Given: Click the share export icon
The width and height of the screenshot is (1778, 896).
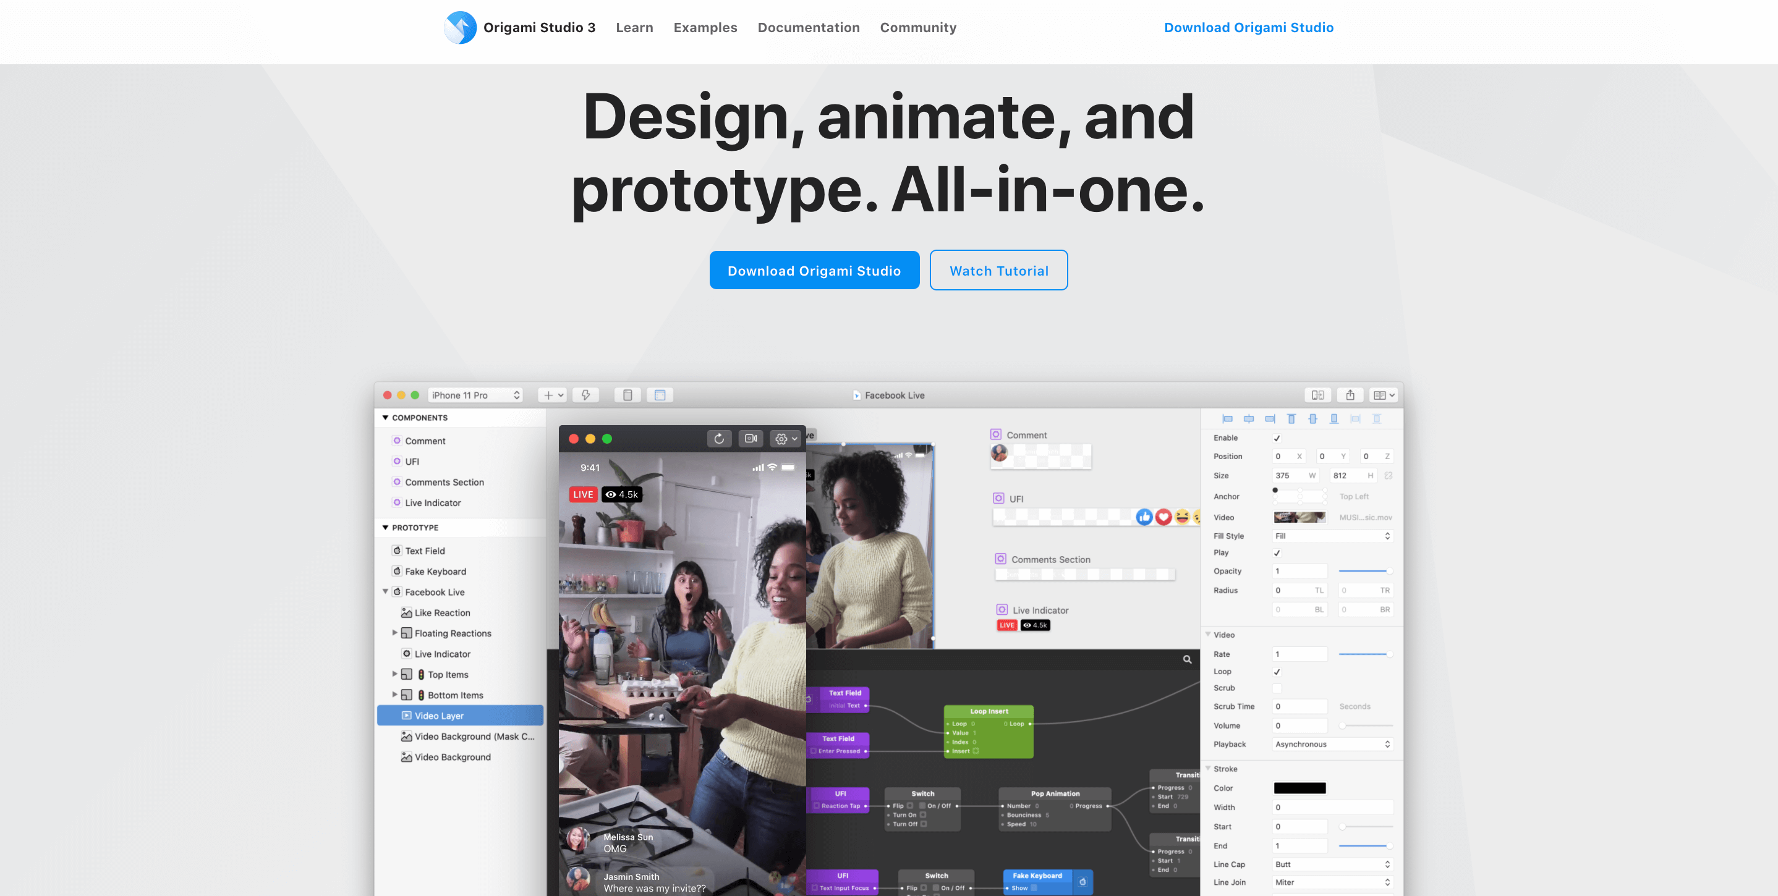Looking at the screenshot, I should click(1350, 395).
